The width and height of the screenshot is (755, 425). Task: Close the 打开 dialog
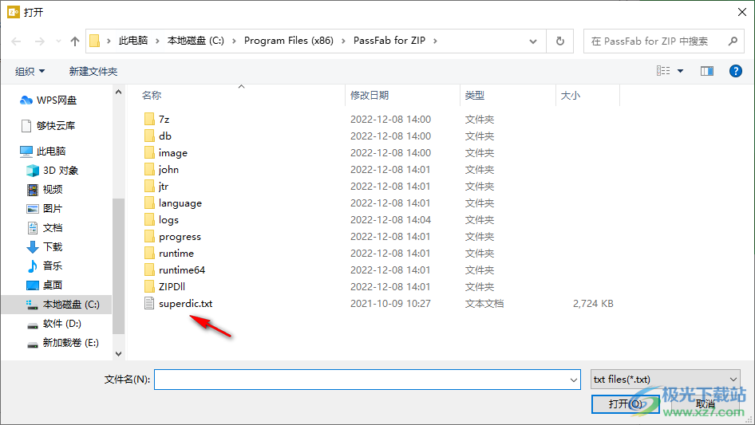click(x=742, y=12)
